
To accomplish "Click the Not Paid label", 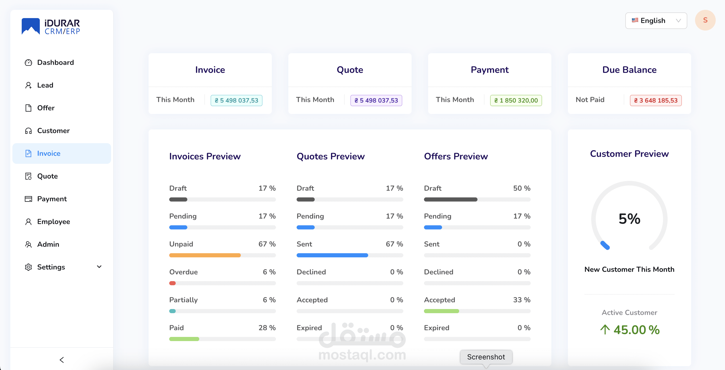I will pos(590,99).
